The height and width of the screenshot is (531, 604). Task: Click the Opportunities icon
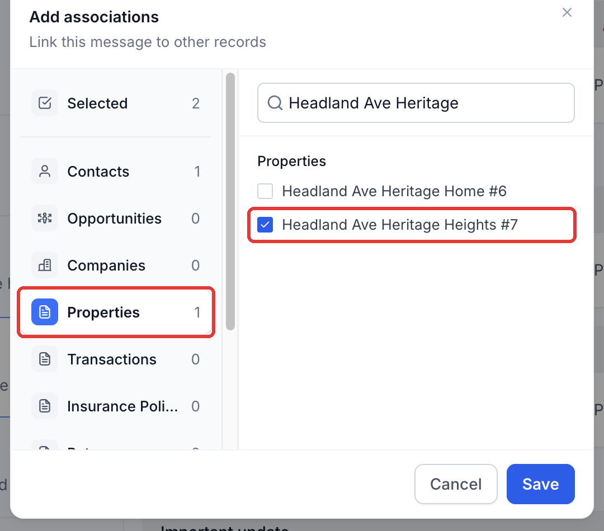click(45, 218)
